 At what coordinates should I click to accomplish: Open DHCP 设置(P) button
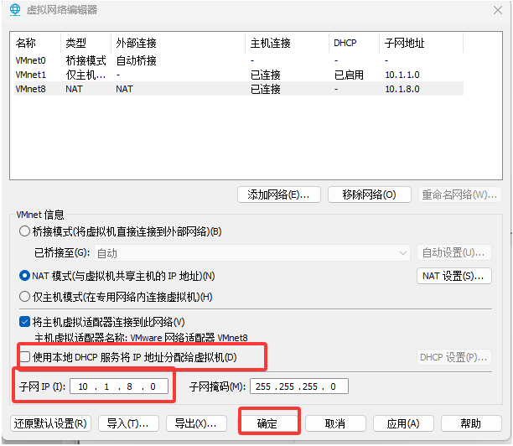[453, 357]
